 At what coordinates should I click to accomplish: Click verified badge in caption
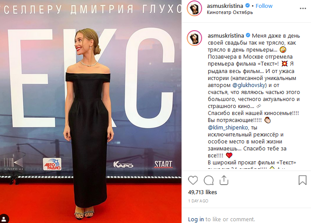tap(248, 35)
